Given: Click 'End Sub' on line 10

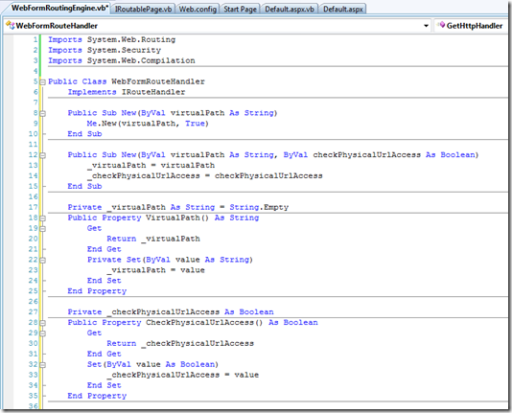Looking at the screenshot, I should 84,134.
